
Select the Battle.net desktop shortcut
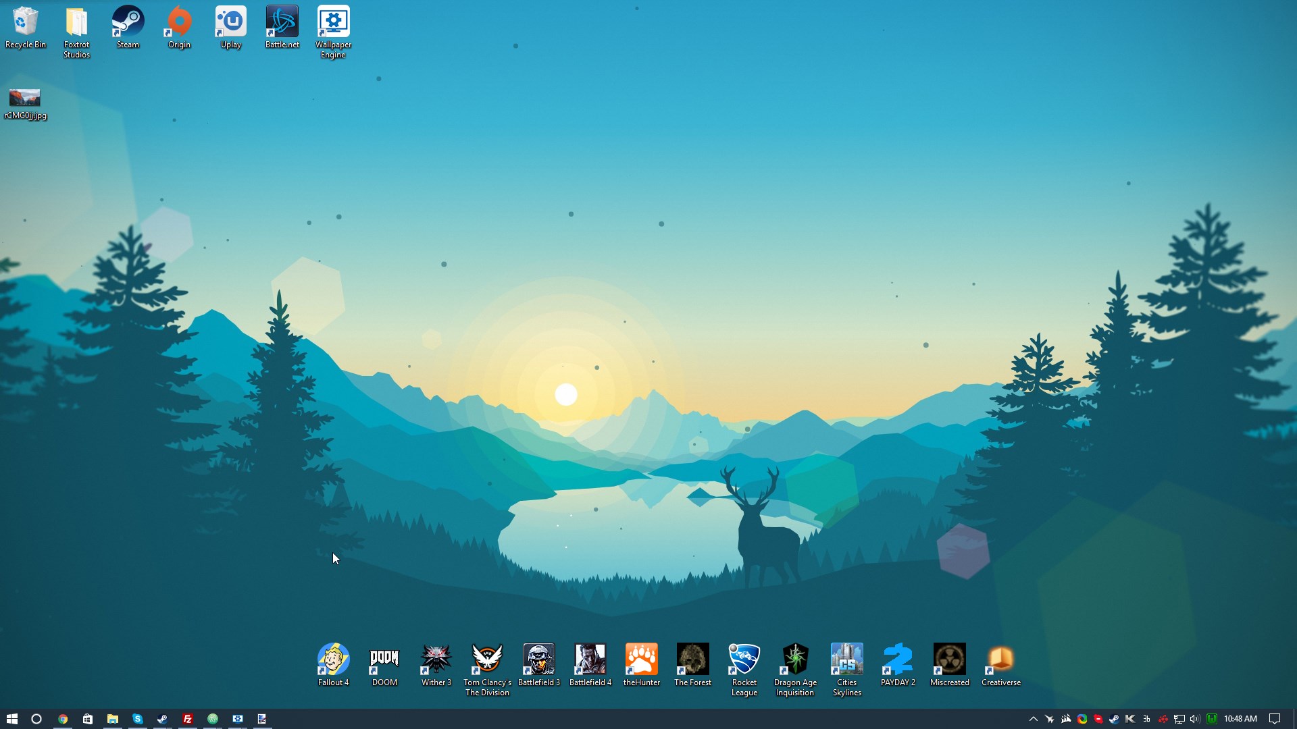[x=282, y=28]
